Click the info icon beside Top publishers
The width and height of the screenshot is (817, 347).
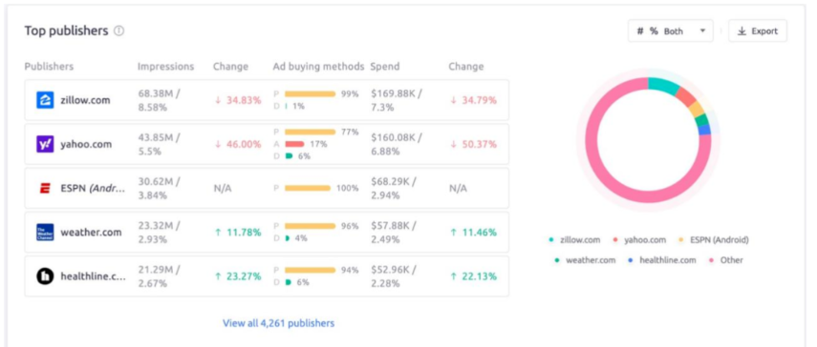118,31
